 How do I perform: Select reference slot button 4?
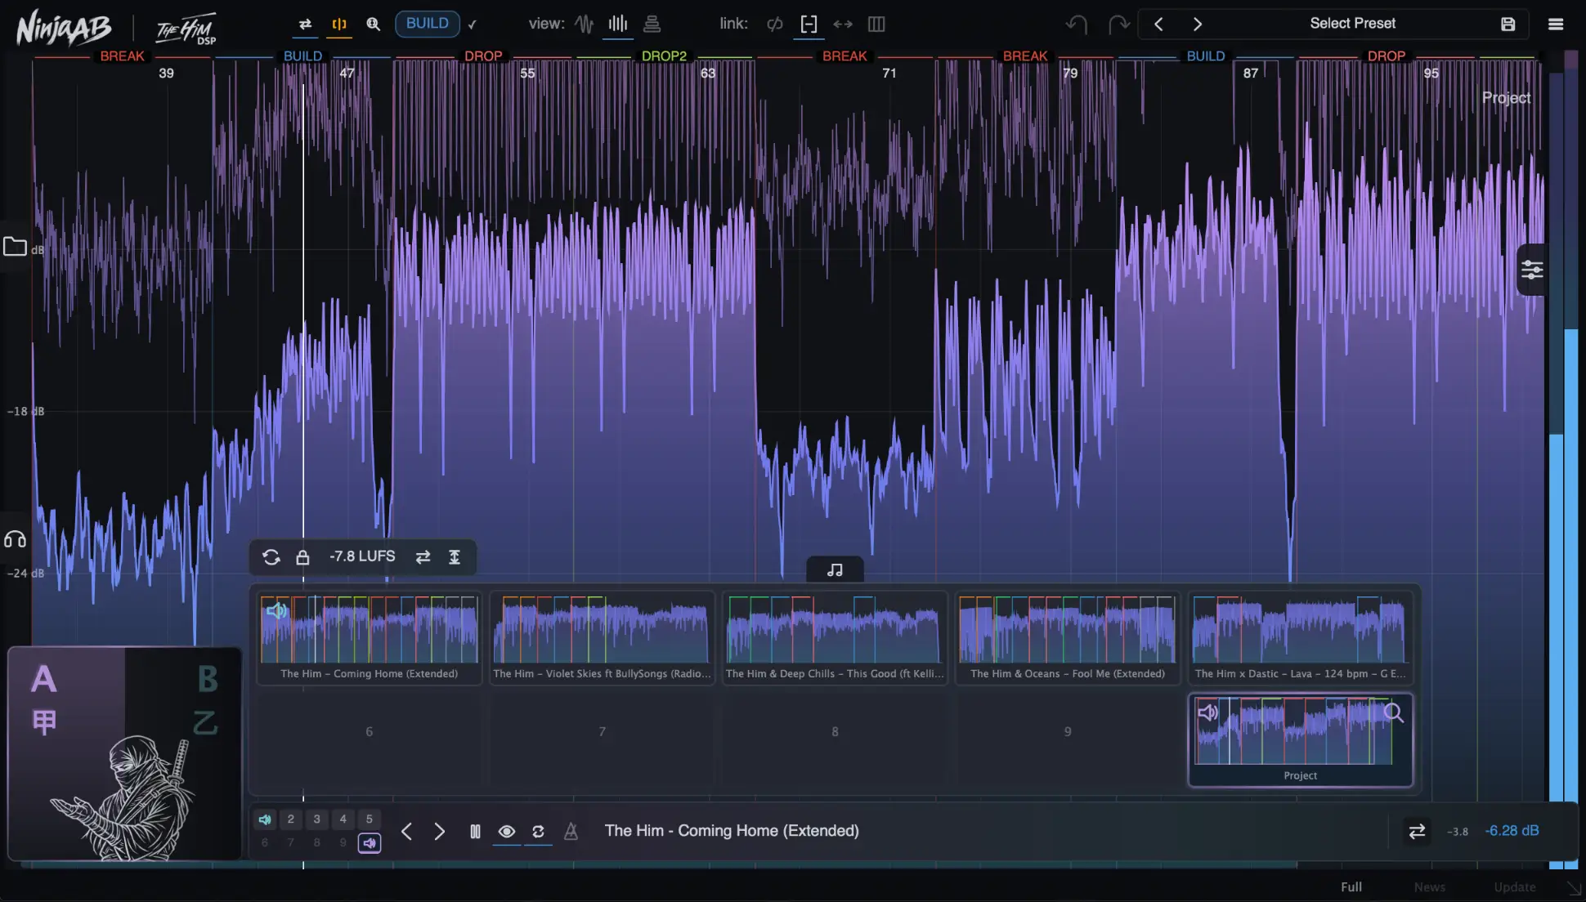tap(343, 819)
